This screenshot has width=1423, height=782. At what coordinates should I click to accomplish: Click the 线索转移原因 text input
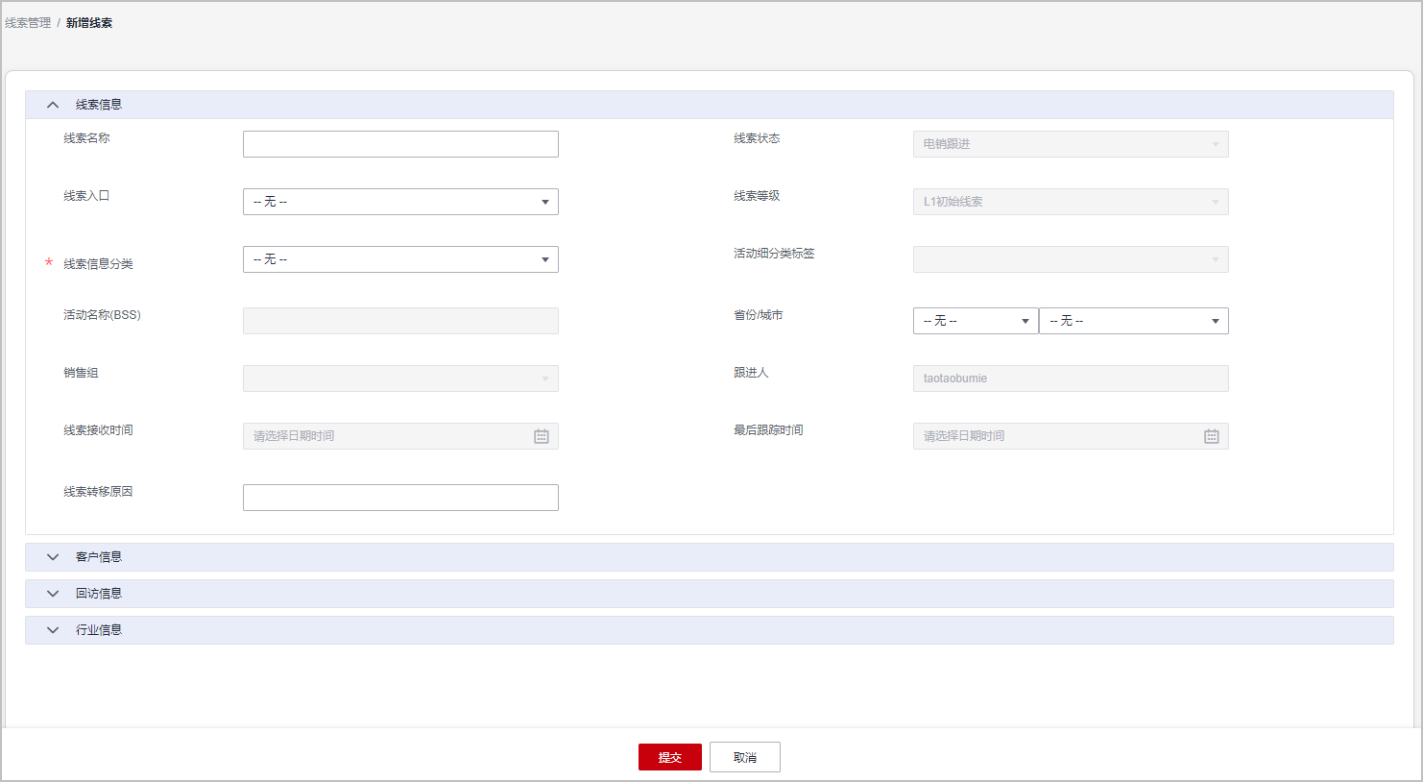(400, 498)
